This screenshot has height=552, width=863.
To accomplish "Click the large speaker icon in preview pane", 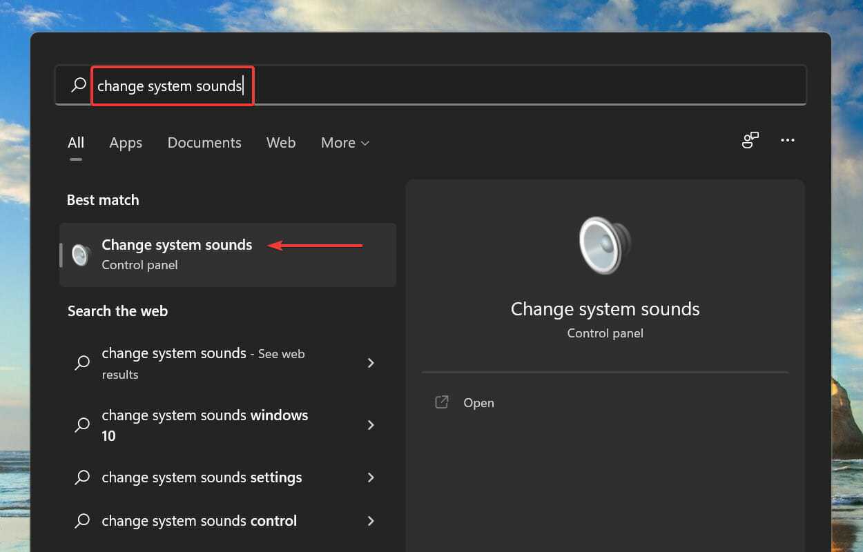I will [x=605, y=246].
